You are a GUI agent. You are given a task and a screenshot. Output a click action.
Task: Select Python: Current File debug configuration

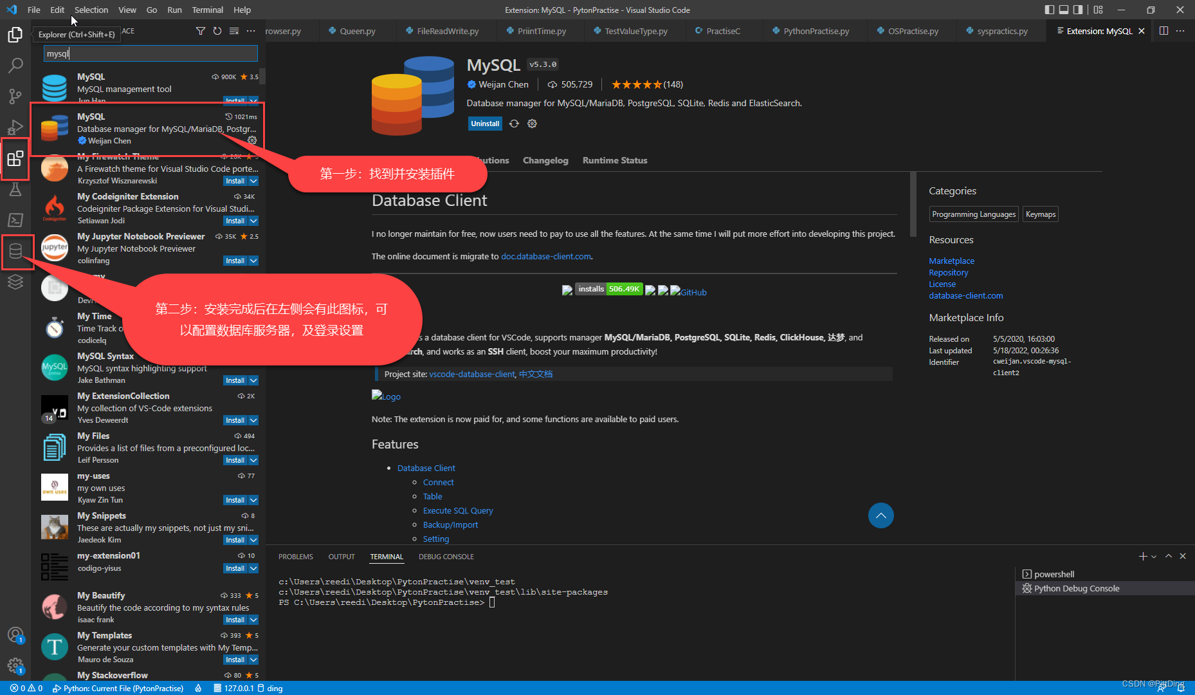(x=118, y=688)
